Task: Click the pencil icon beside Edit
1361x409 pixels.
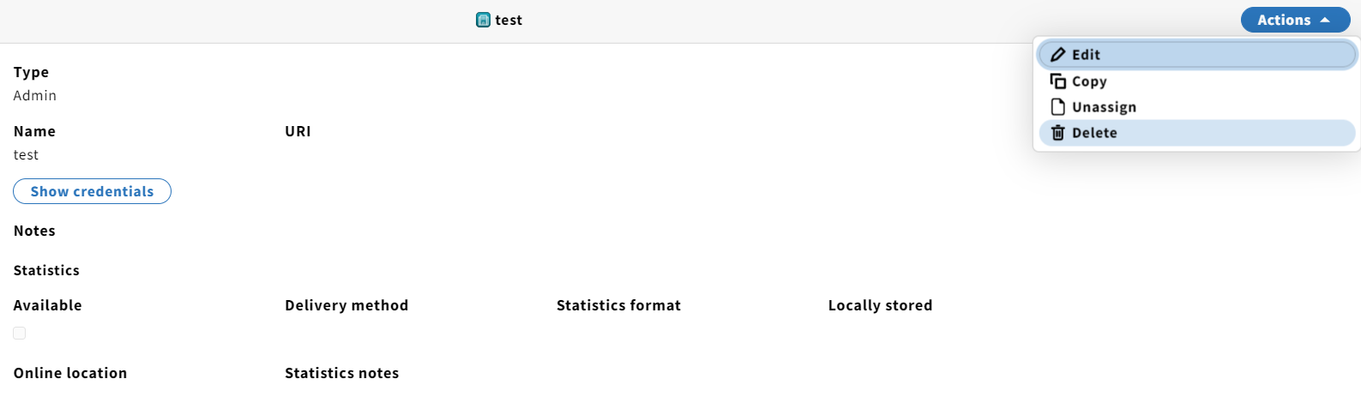Action: point(1058,55)
